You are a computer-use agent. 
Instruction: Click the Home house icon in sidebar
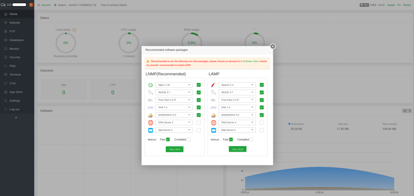coord(6,14)
